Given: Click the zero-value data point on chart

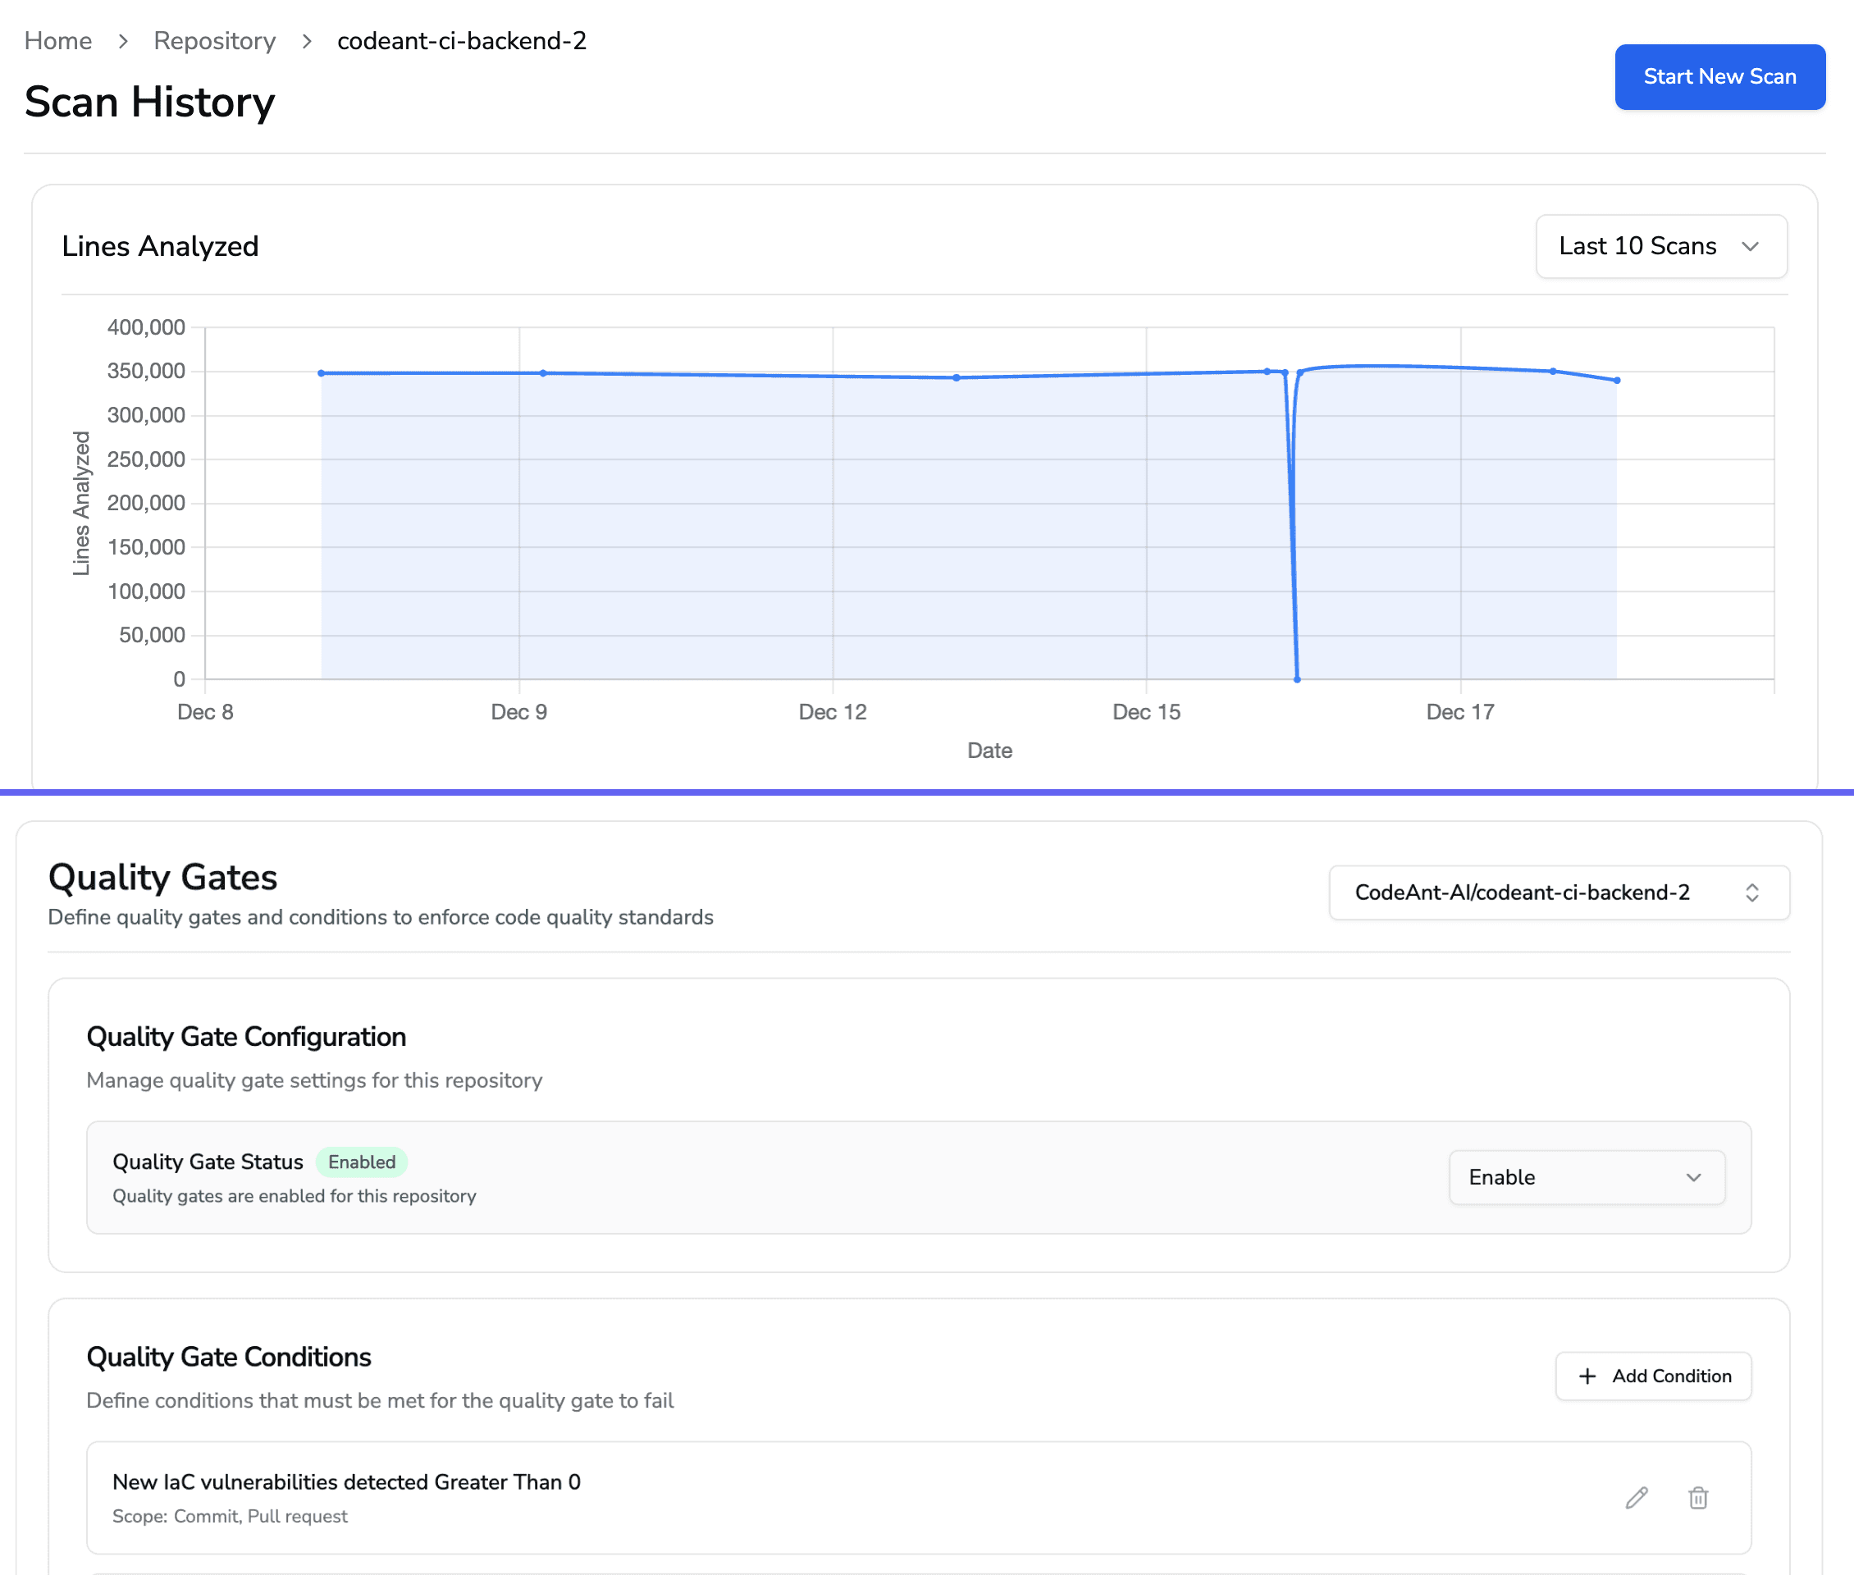Looking at the screenshot, I should click(1297, 679).
